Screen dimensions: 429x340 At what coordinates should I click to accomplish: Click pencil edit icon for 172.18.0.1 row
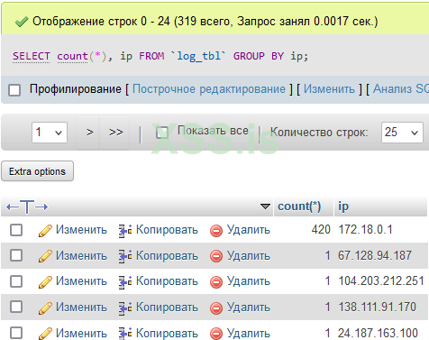(45, 231)
